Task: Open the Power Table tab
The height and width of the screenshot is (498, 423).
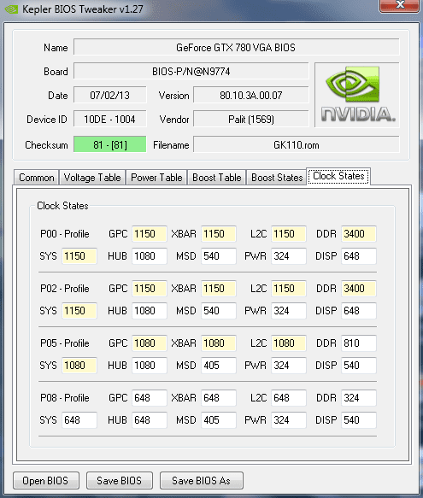Action: (156, 177)
